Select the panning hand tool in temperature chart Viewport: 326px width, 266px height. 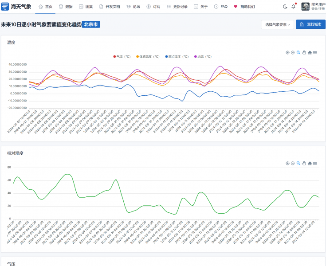304,52
